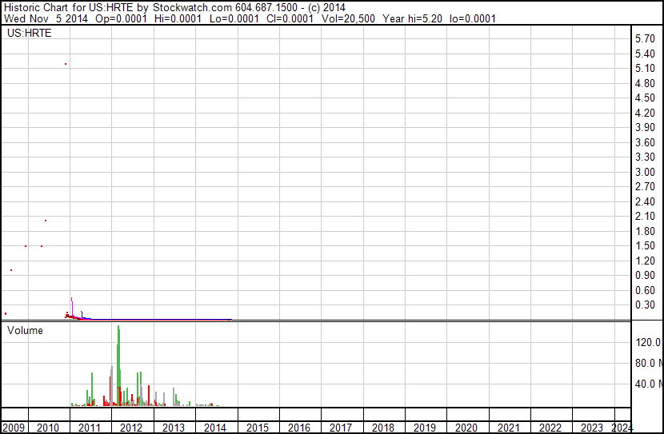Image resolution: width=664 pixels, height=434 pixels.
Task: Click the 80.0 volume axis value
Action: pyautogui.click(x=649, y=363)
